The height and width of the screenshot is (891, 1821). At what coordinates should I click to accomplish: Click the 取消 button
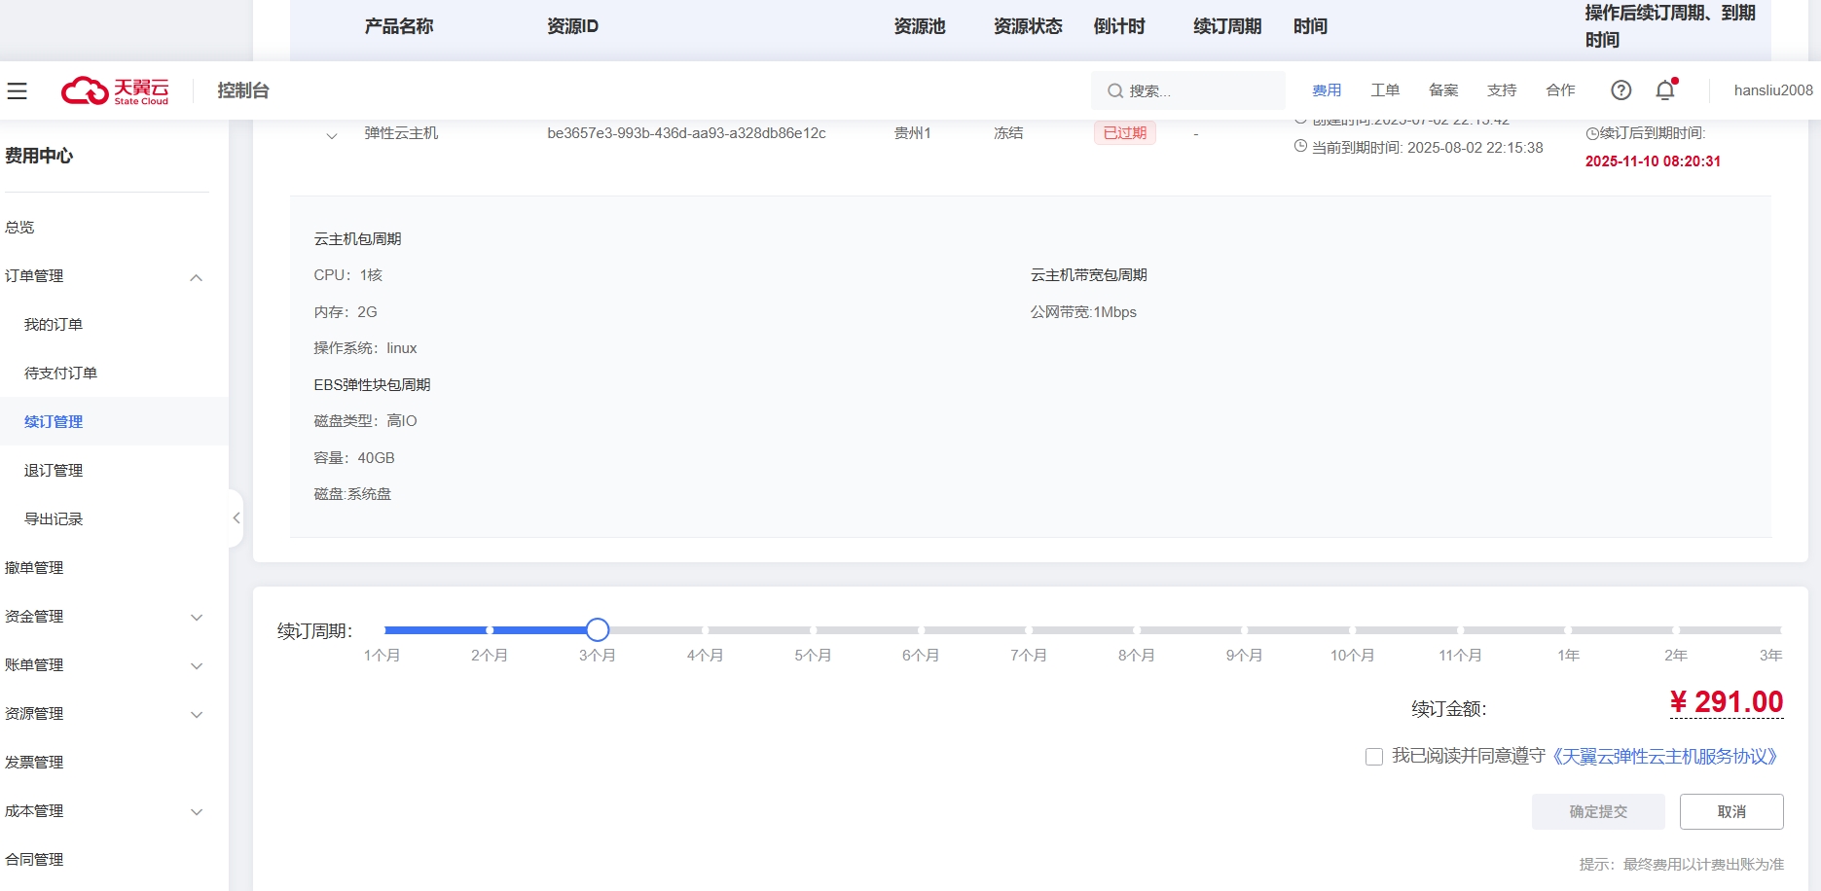pos(1731,811)
